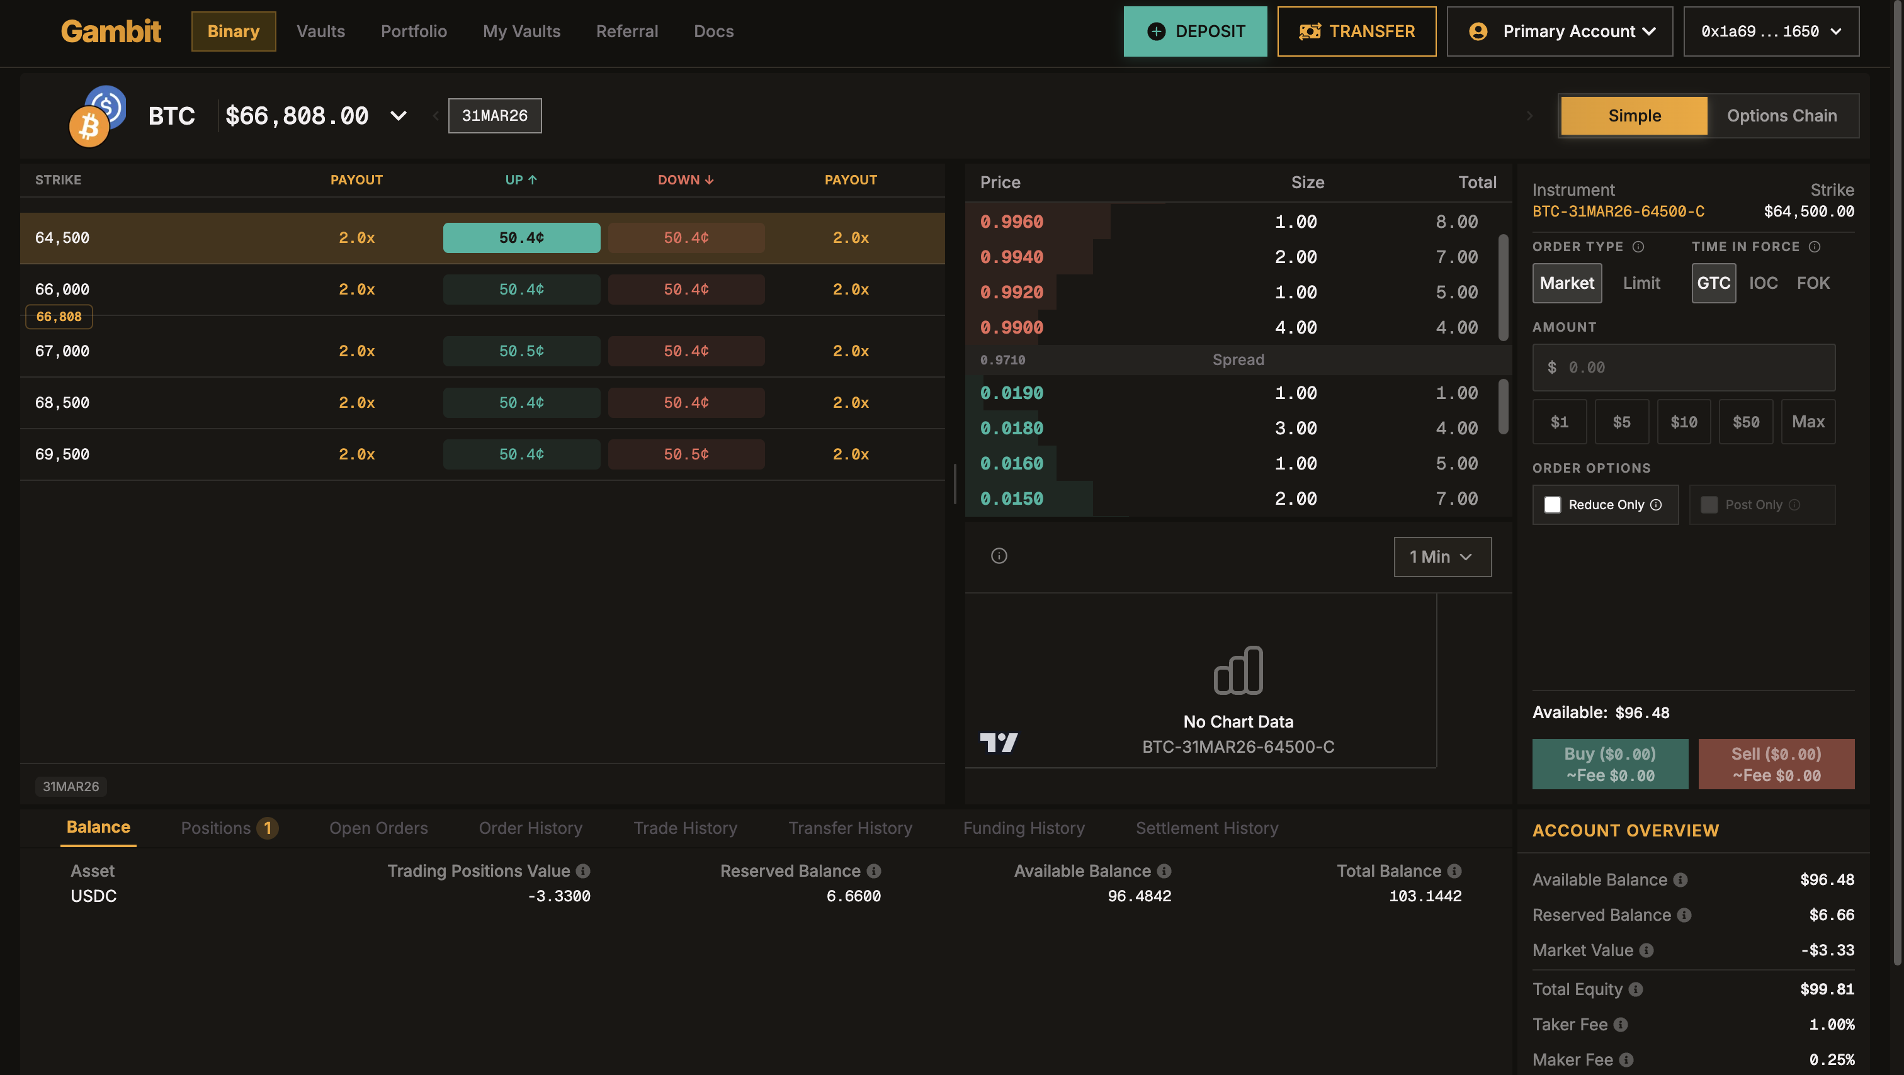Click the 31MAR26 footer tag
Image resolution: width=1904 pixels, height=1075 pixels.
[71, 786]
